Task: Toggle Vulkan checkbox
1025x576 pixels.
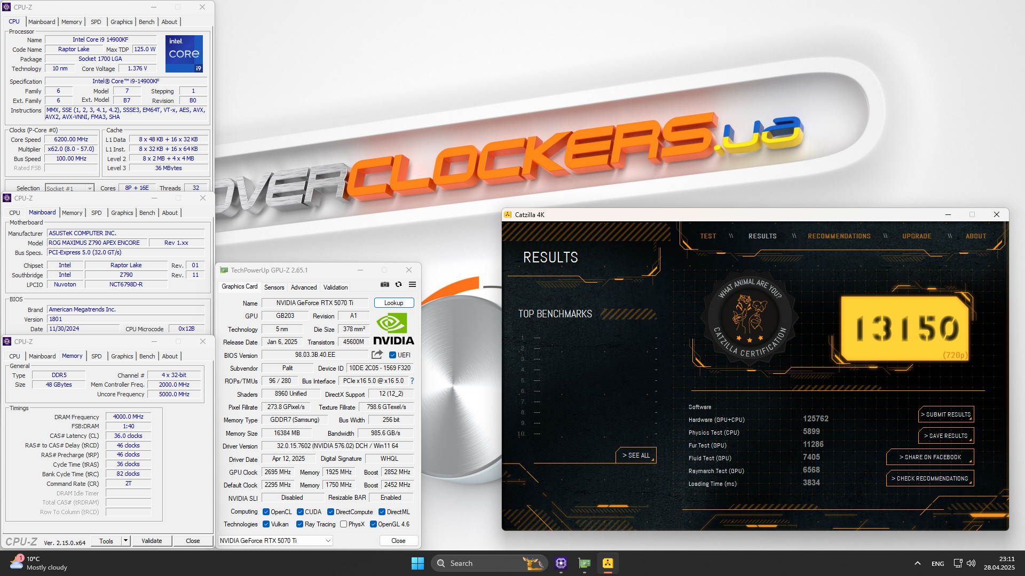Action: coord(266,524)
